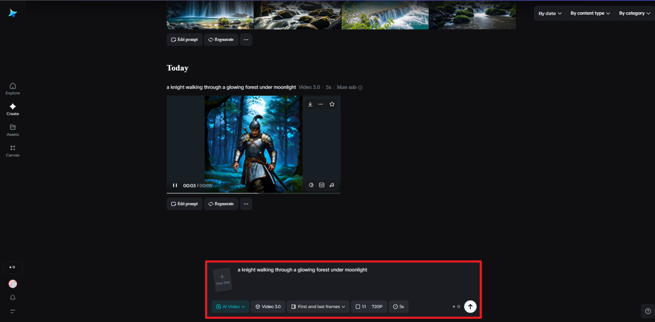Open the Explore page
The width and height of the screenshot is (655, 322).
(13, 89)
